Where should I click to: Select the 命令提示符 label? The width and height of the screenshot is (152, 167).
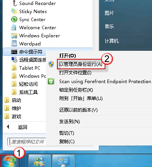[x=31, y=52]
